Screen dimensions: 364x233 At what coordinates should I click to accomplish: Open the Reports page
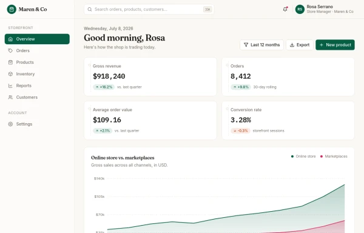(x=37, y=86)
